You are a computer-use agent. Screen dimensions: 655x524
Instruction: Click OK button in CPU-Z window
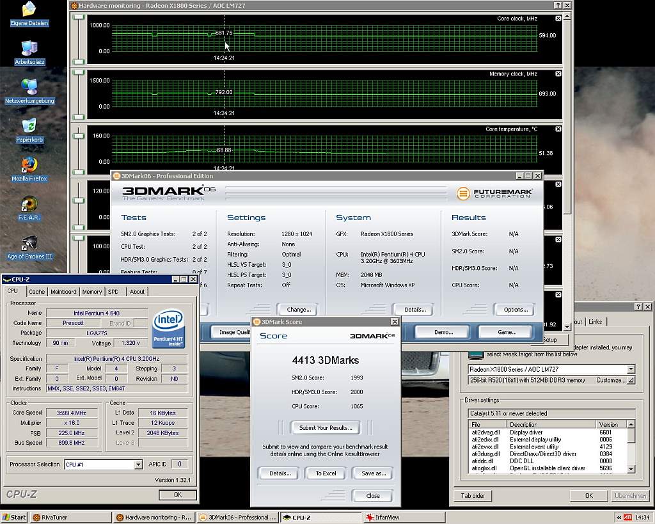coord(178,495)
